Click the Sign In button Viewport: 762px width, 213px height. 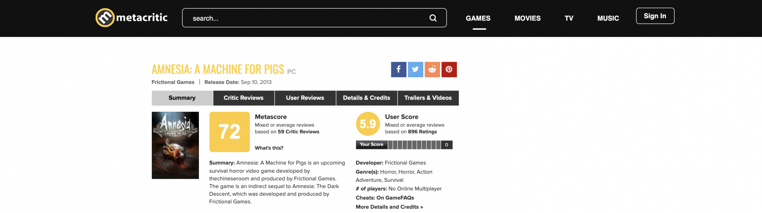(655, 16)
